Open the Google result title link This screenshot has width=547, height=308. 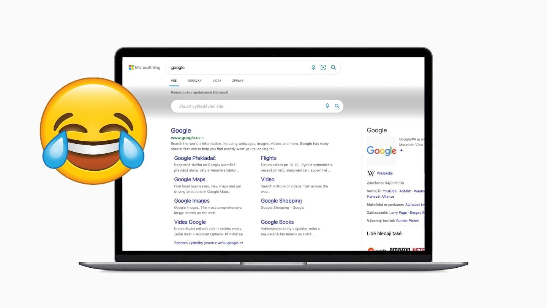tap(181, 130)
